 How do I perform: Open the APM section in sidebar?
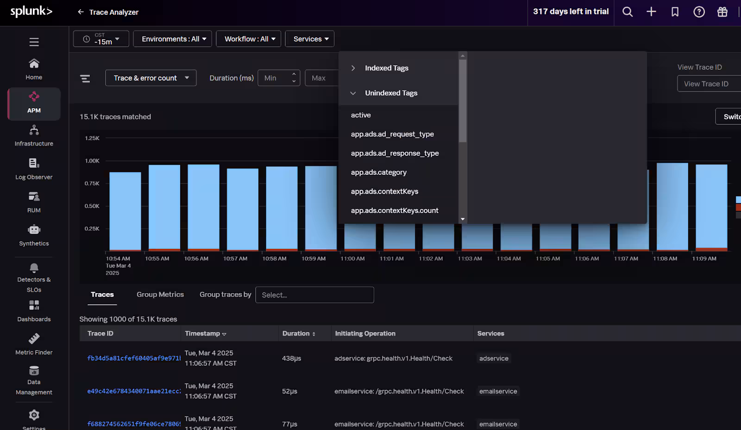(34, 103)
